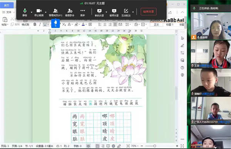The width and height of the screenshot is (231, 149).
Task: Switch to the 首页 tab in WPS
Action: pyautogui.click(x=7, y=5)
